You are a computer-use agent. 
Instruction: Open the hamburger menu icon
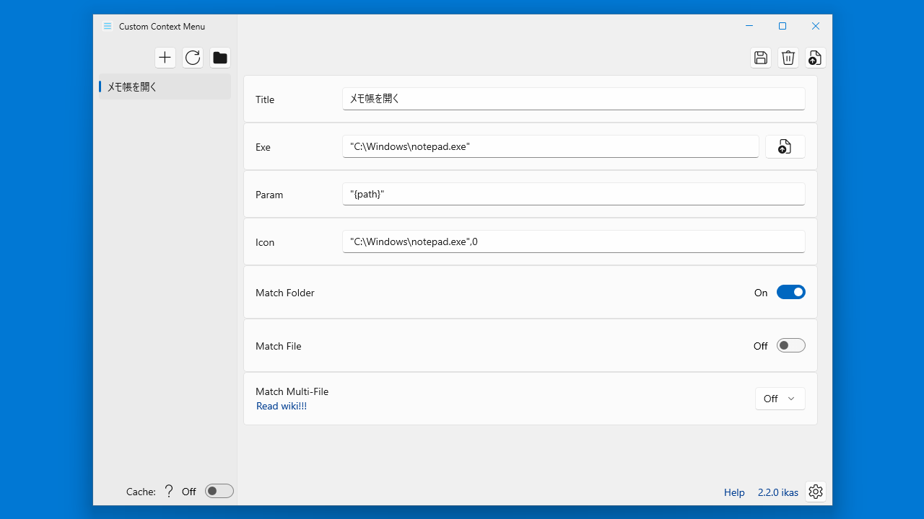point(108,26)
